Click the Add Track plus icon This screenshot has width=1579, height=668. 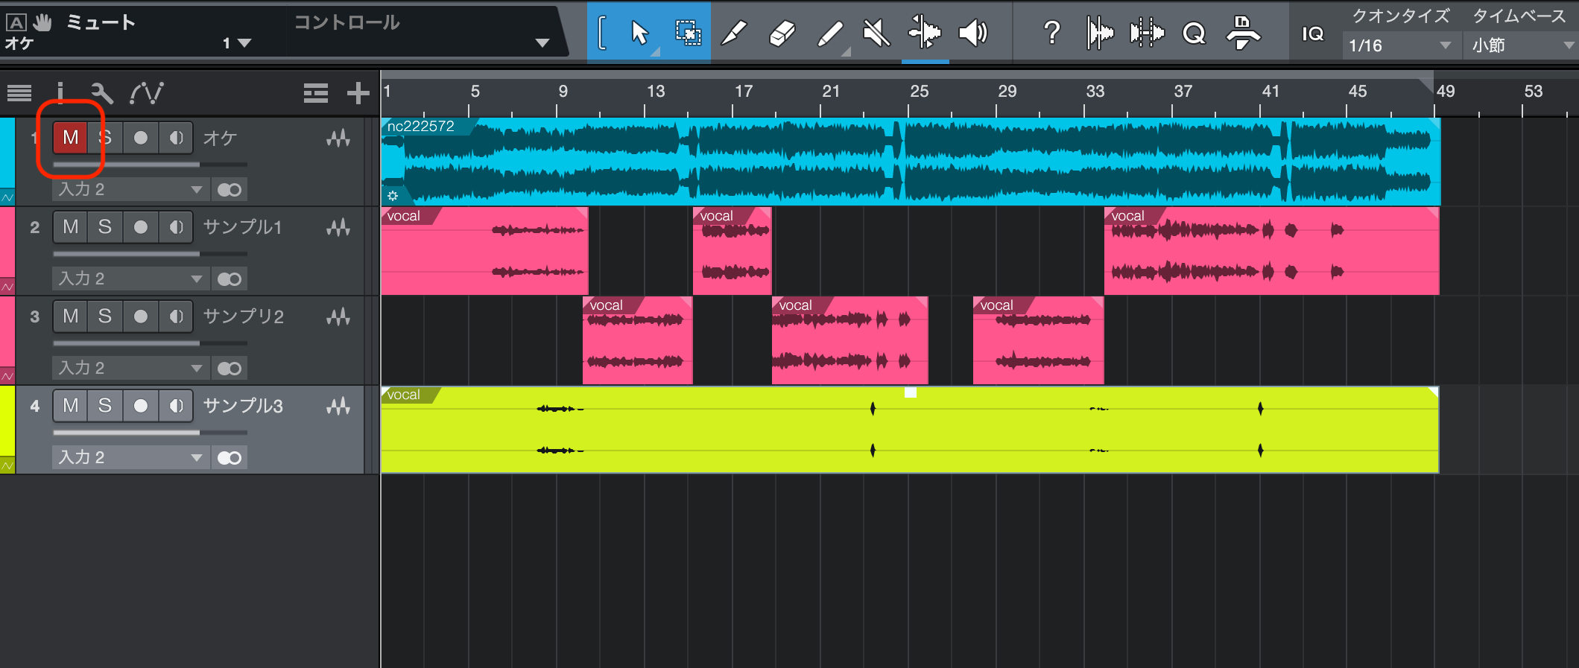(358, 93)
